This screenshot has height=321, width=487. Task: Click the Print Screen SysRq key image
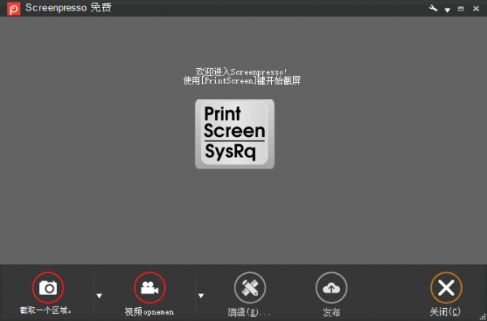click(x=235, y=134)
